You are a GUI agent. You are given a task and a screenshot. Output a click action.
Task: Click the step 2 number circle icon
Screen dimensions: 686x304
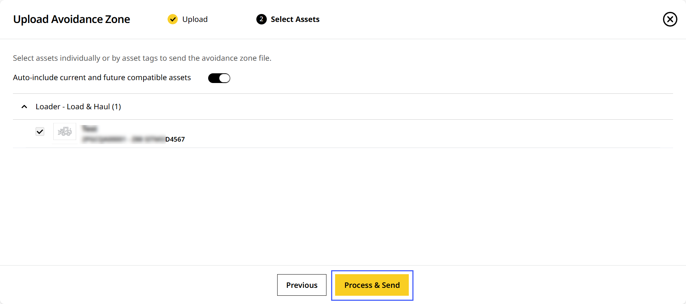(x=261, y=19)
